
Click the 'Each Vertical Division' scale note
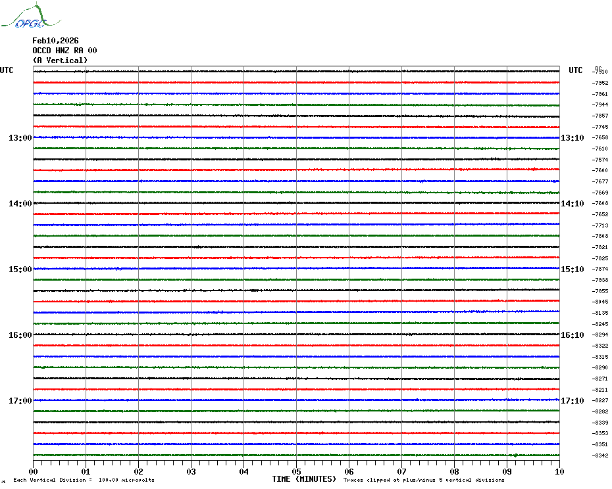click(x=84, y=480)
